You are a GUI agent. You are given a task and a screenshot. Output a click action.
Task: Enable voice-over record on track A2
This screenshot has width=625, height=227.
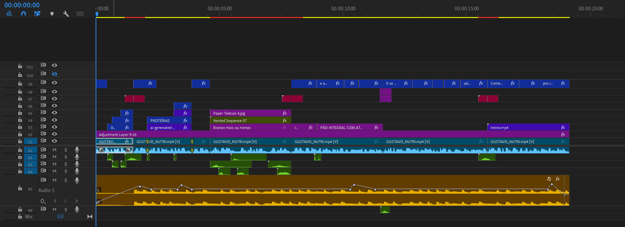(x=77, y=157)
